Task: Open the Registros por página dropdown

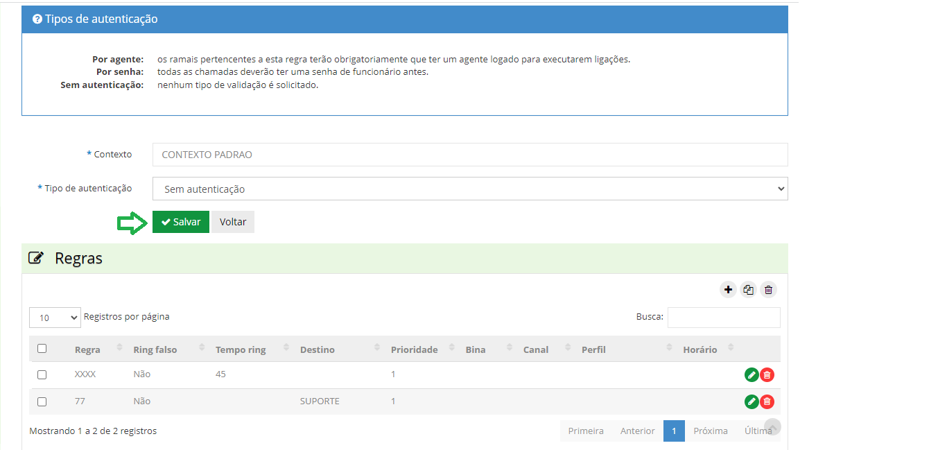Action: 55,318
